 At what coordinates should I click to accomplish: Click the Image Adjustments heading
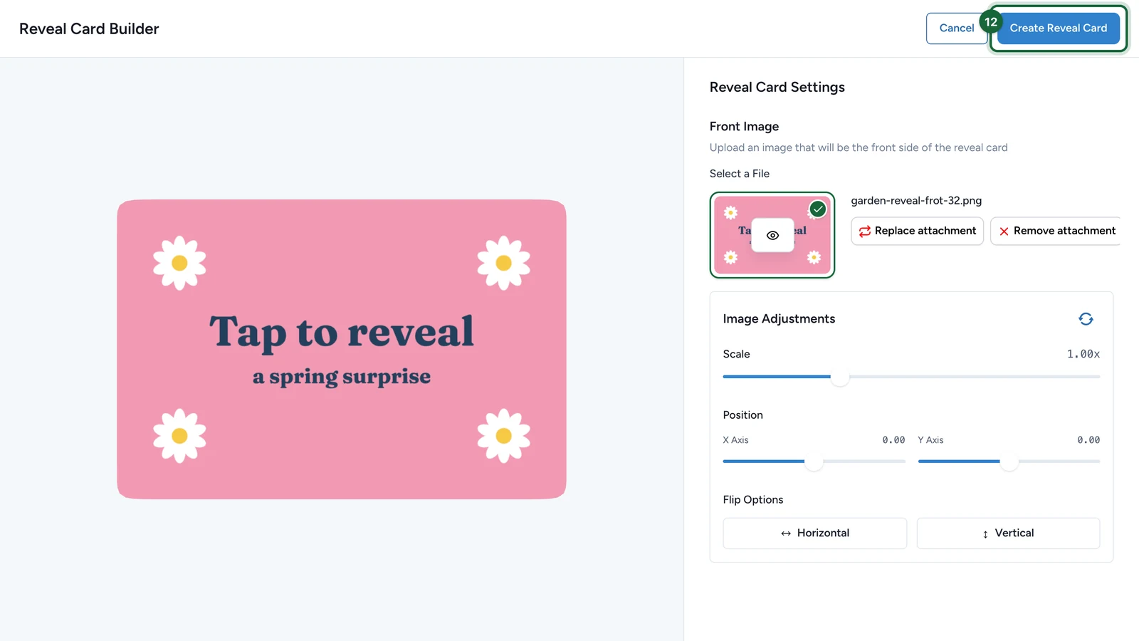[x=779, y=319]
